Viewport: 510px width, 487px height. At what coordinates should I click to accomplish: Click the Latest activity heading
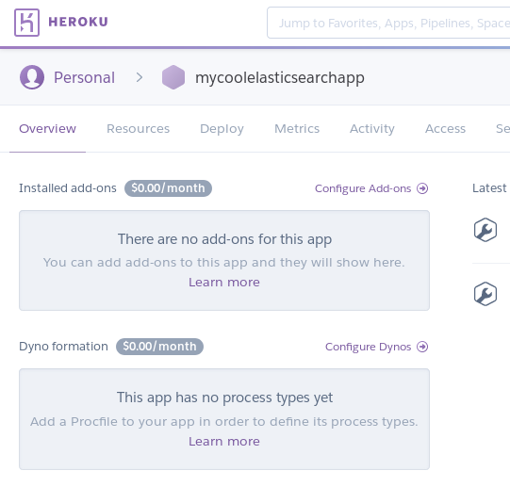(490, 188)
